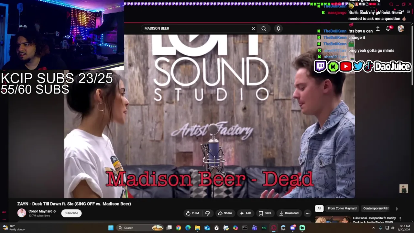Open a new browser tab

point(379,4)
